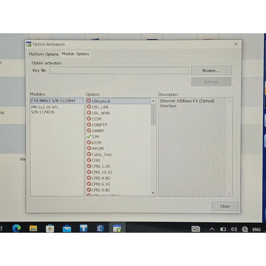Select the Module Options tab
This screenshot has width=266, height=266.
[76, 54]
